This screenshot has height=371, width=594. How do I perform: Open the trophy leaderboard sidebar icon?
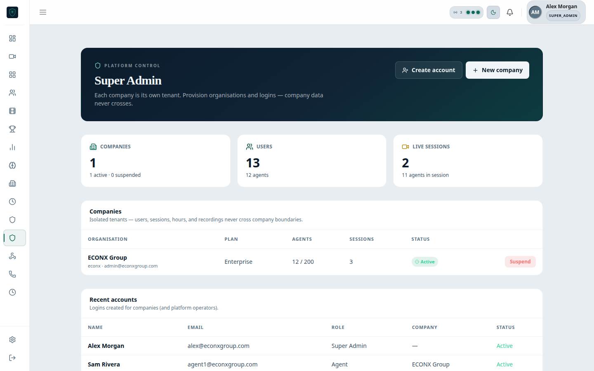click(x=12, y=129)
